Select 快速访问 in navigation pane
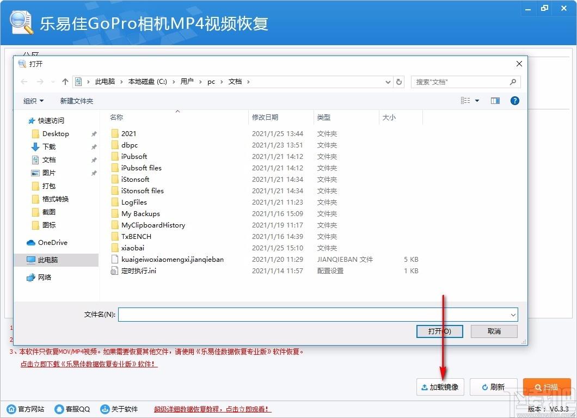The image size is (577, 418). pyautogui.click(x=46, y=120)
